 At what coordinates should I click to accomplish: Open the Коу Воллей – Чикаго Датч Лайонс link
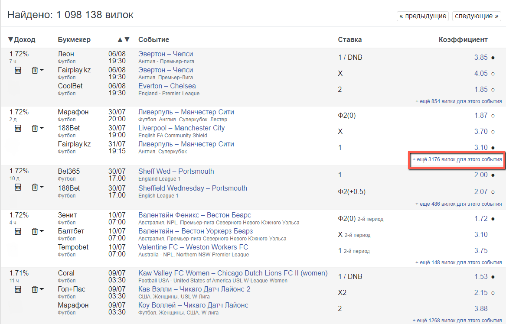click(x=193, y=305)
